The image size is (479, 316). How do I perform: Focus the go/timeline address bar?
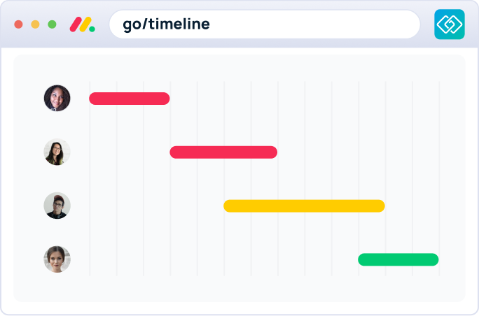pos(264,24)
